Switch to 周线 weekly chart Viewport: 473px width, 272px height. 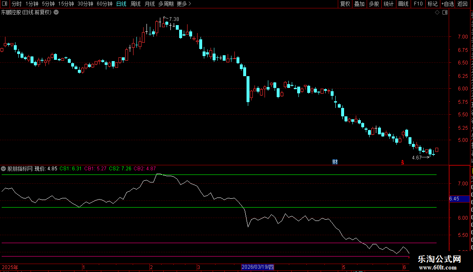pos(136,4)
